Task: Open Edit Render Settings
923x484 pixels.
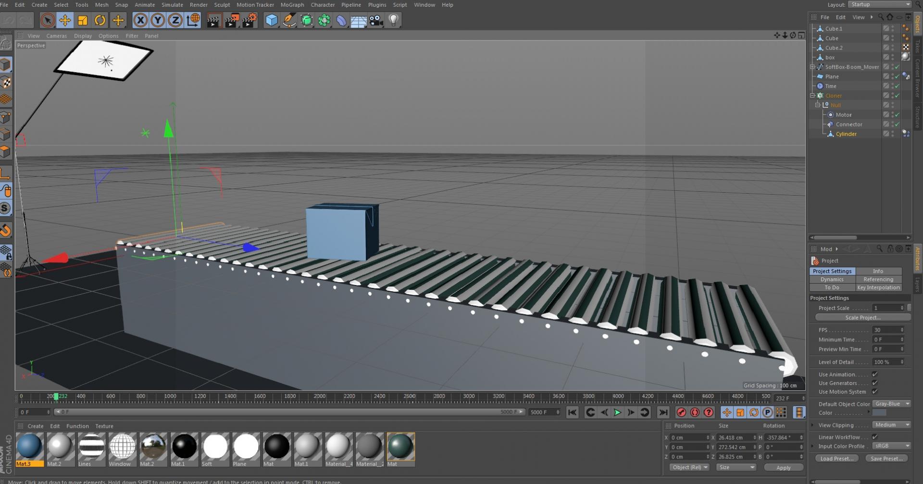Action: [x=249, y=20]
